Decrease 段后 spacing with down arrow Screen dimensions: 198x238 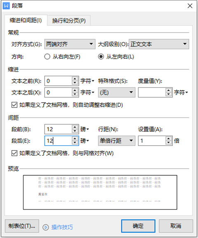tap(75, 143)
